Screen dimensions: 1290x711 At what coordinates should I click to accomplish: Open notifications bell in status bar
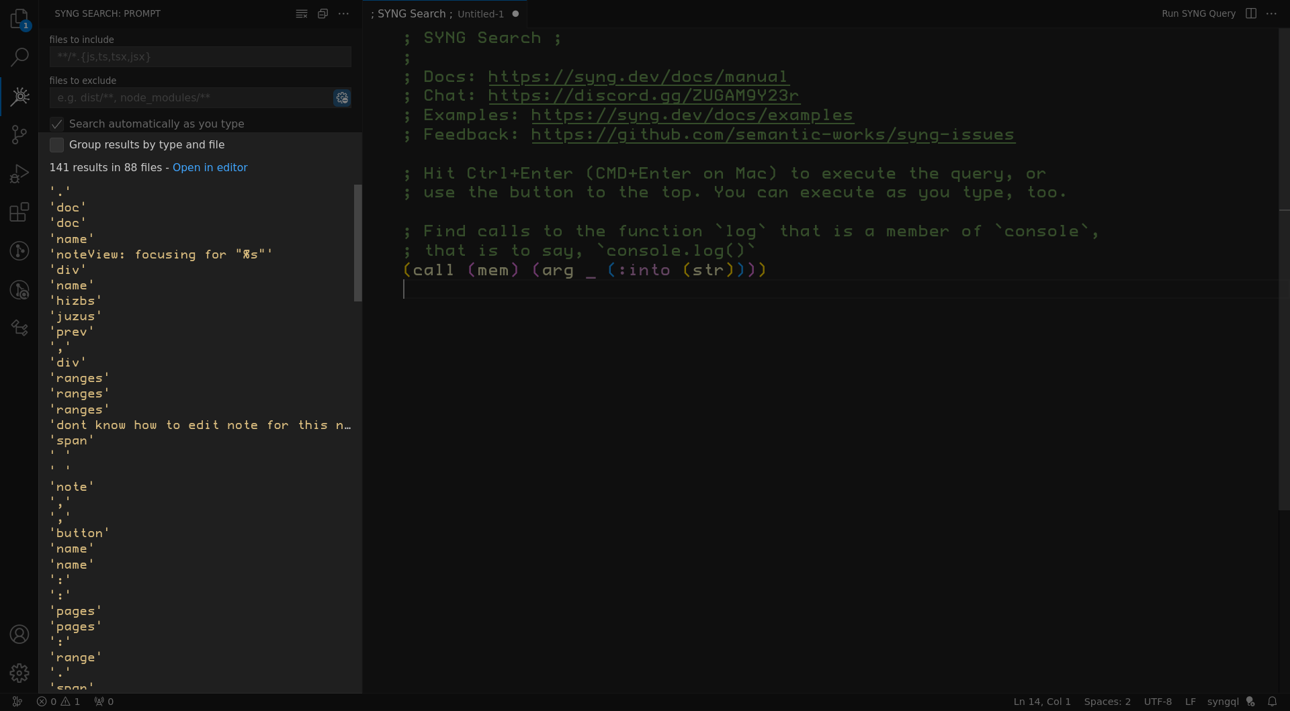click(x=1272, y=702)
